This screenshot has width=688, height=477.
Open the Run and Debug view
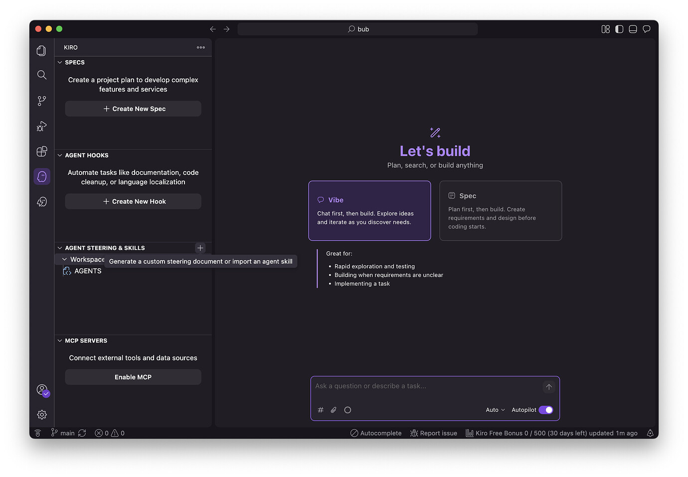[x=41, y=126]
